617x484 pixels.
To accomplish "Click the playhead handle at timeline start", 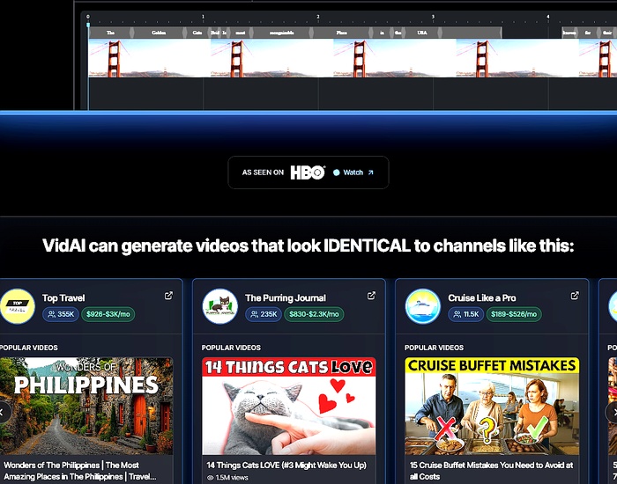I will pyautogui.click(x=88, y=26).
